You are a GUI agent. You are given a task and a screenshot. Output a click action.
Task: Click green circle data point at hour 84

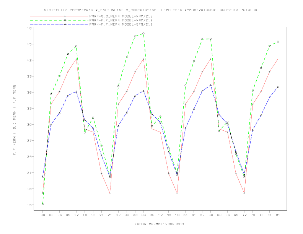(278, 42)
